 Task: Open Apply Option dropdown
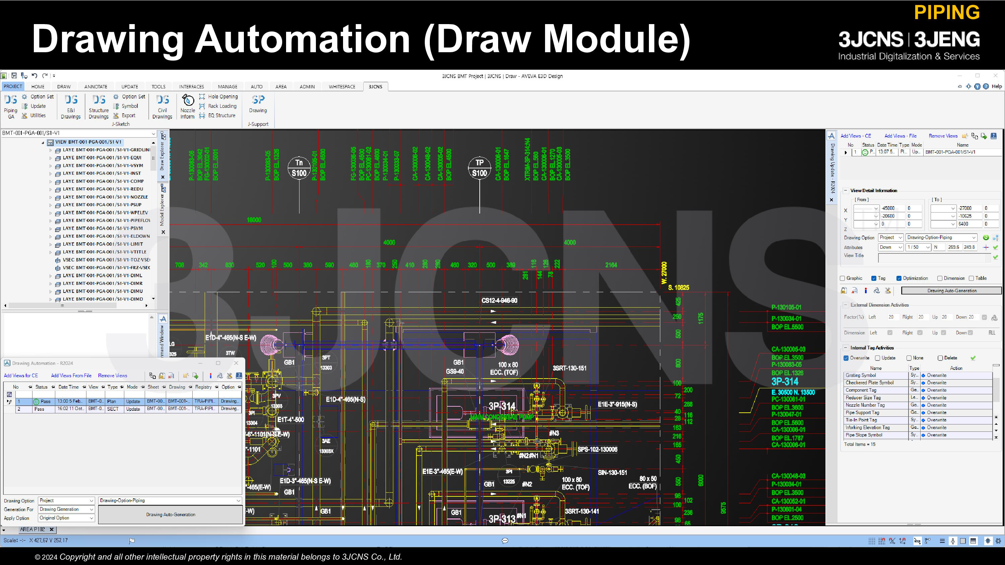pyautogui.click(x=66, y=518)
